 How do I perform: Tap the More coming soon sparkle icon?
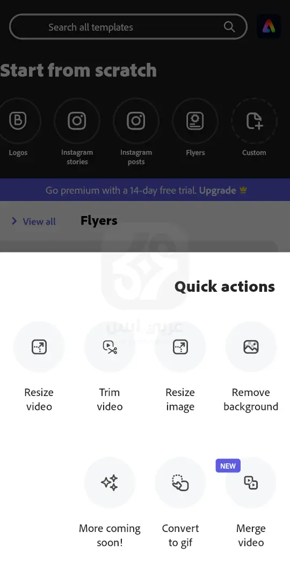pos(110,483)
